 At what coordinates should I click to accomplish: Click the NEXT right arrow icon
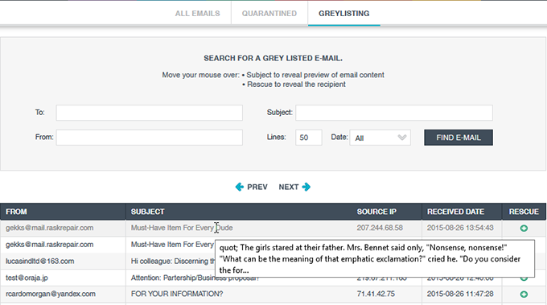point(306,187)
